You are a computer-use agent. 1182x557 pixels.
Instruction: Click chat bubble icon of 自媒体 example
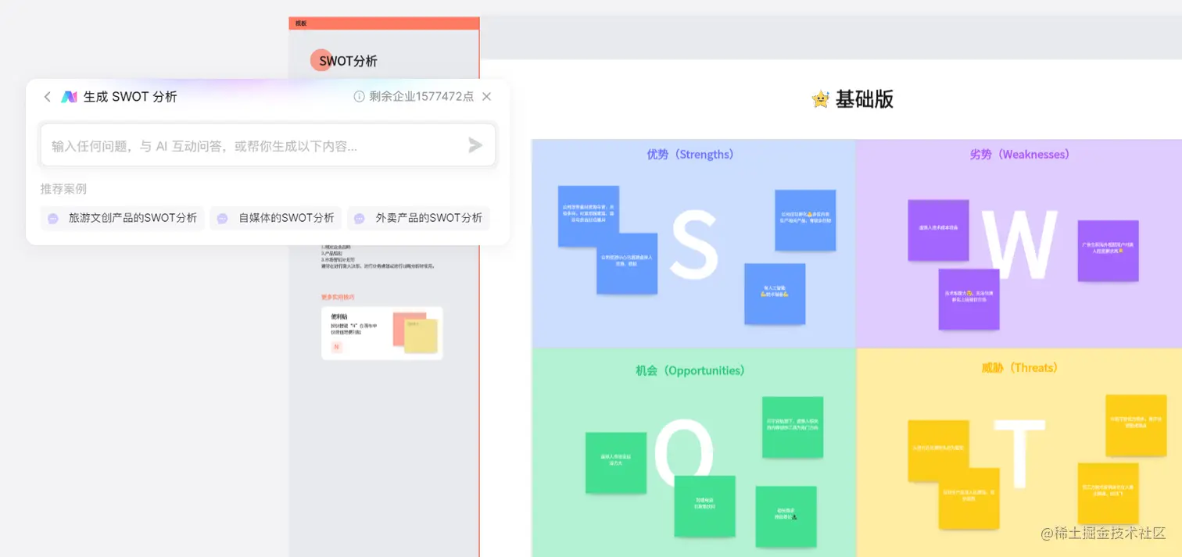coord(223,219)
